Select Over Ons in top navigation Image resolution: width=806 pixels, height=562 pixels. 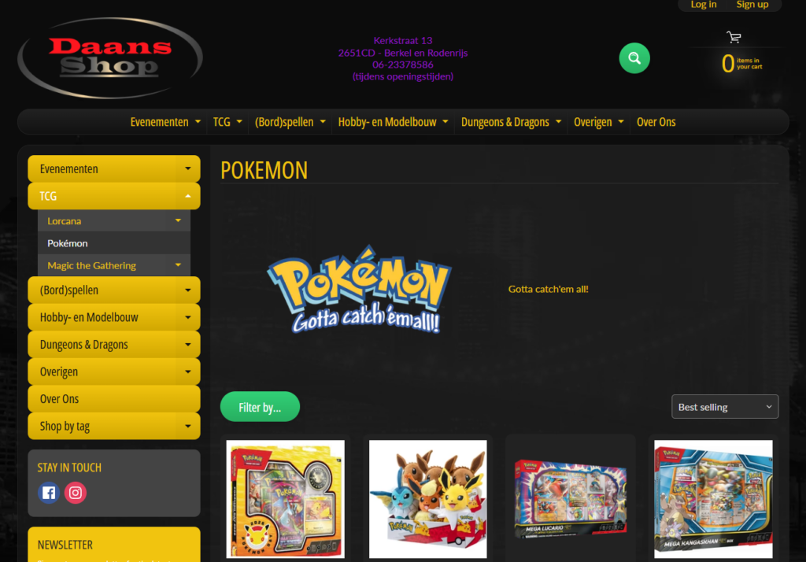pyautogui.click(x=656, y=122)
